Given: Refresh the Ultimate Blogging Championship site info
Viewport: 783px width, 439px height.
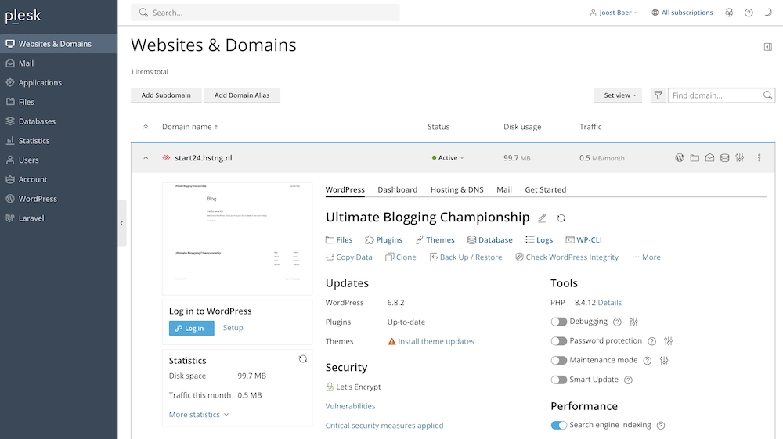Looking at the screenshot, I should pyautogui.click(x=561, y=218).
